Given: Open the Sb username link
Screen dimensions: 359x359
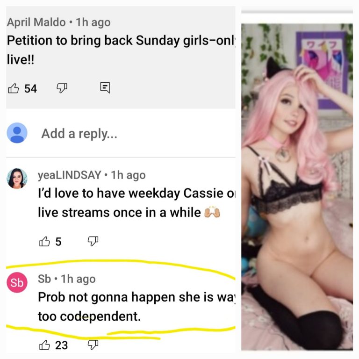Looking at the screenshot, I should [44, 279].
